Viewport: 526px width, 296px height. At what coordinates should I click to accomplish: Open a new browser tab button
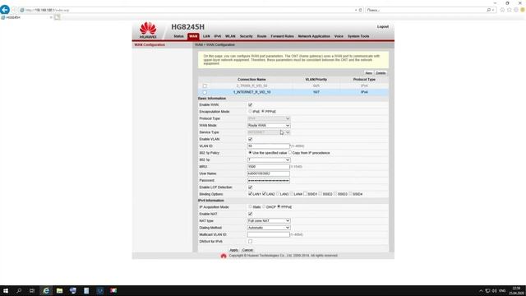coord(57,17)
